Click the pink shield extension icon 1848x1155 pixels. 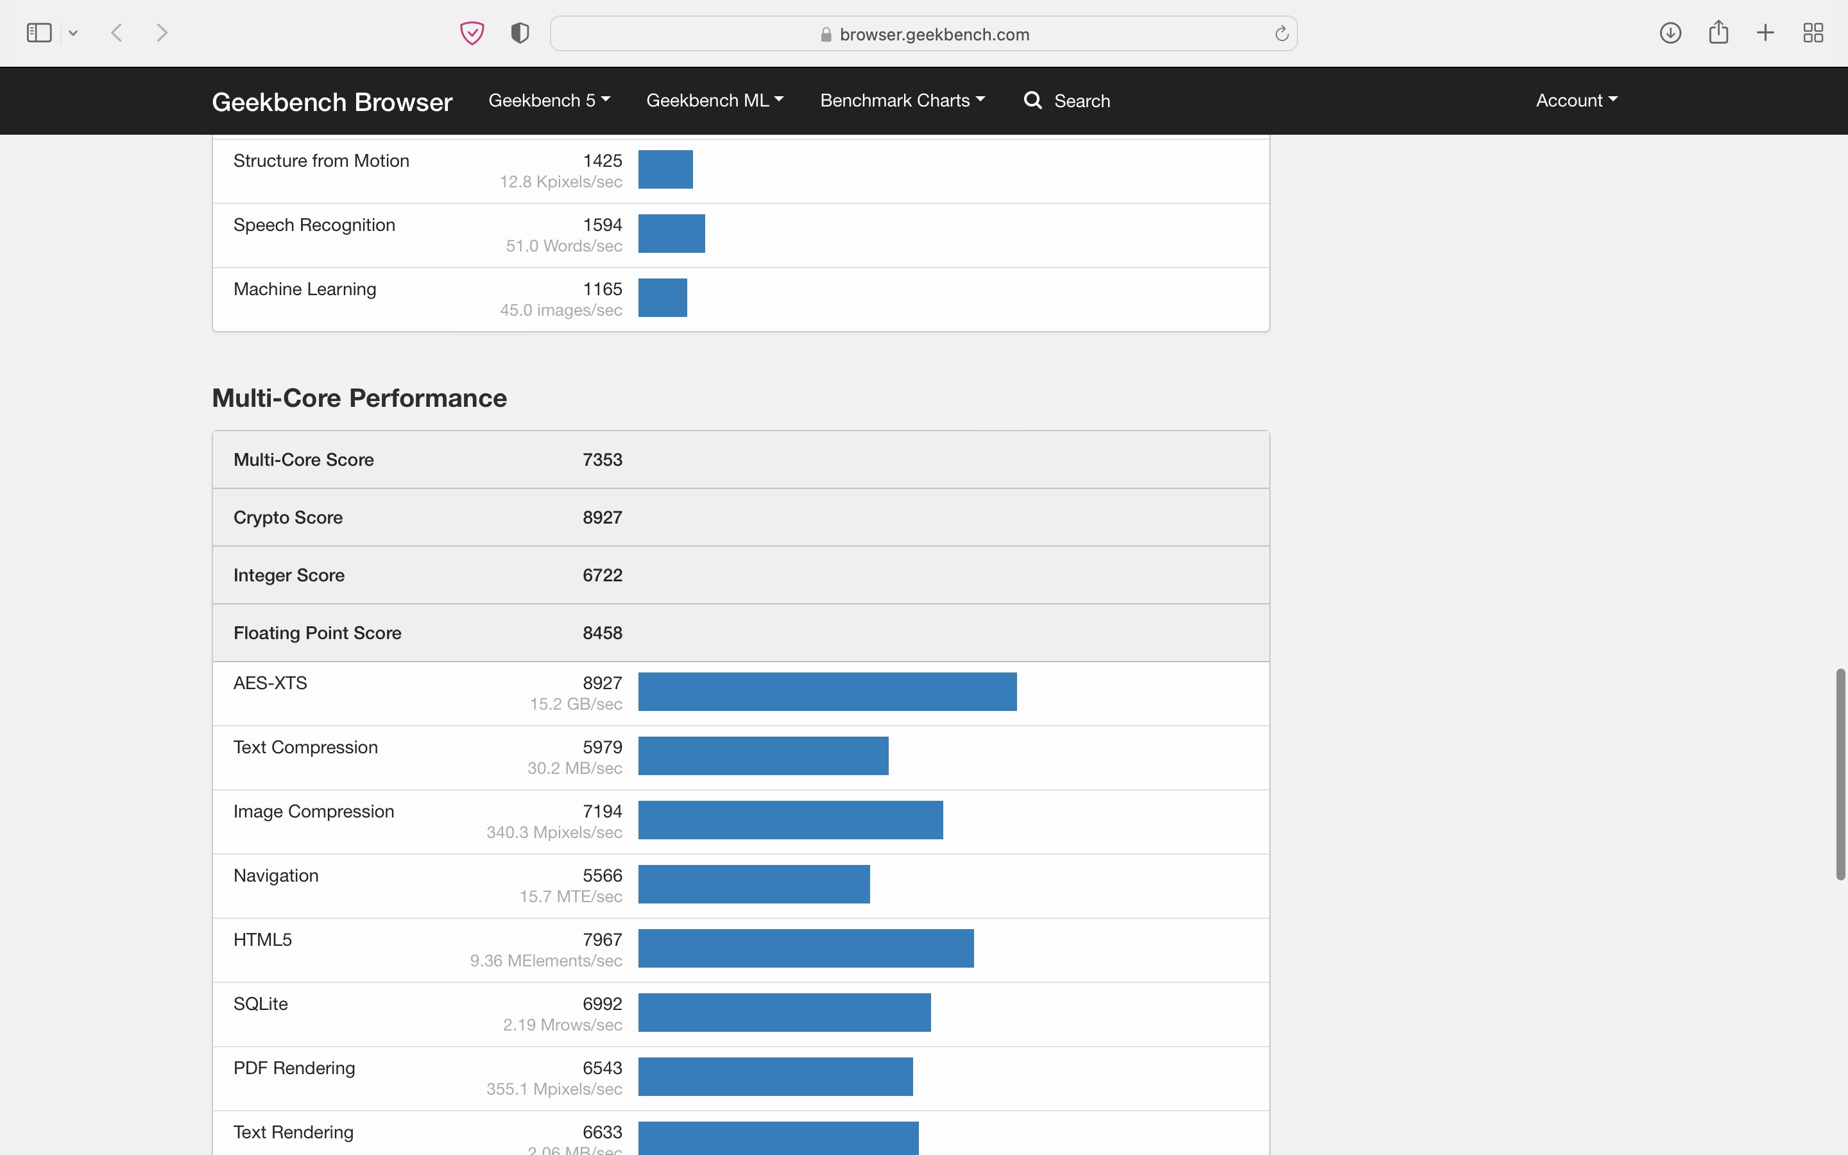pos(472,33)
